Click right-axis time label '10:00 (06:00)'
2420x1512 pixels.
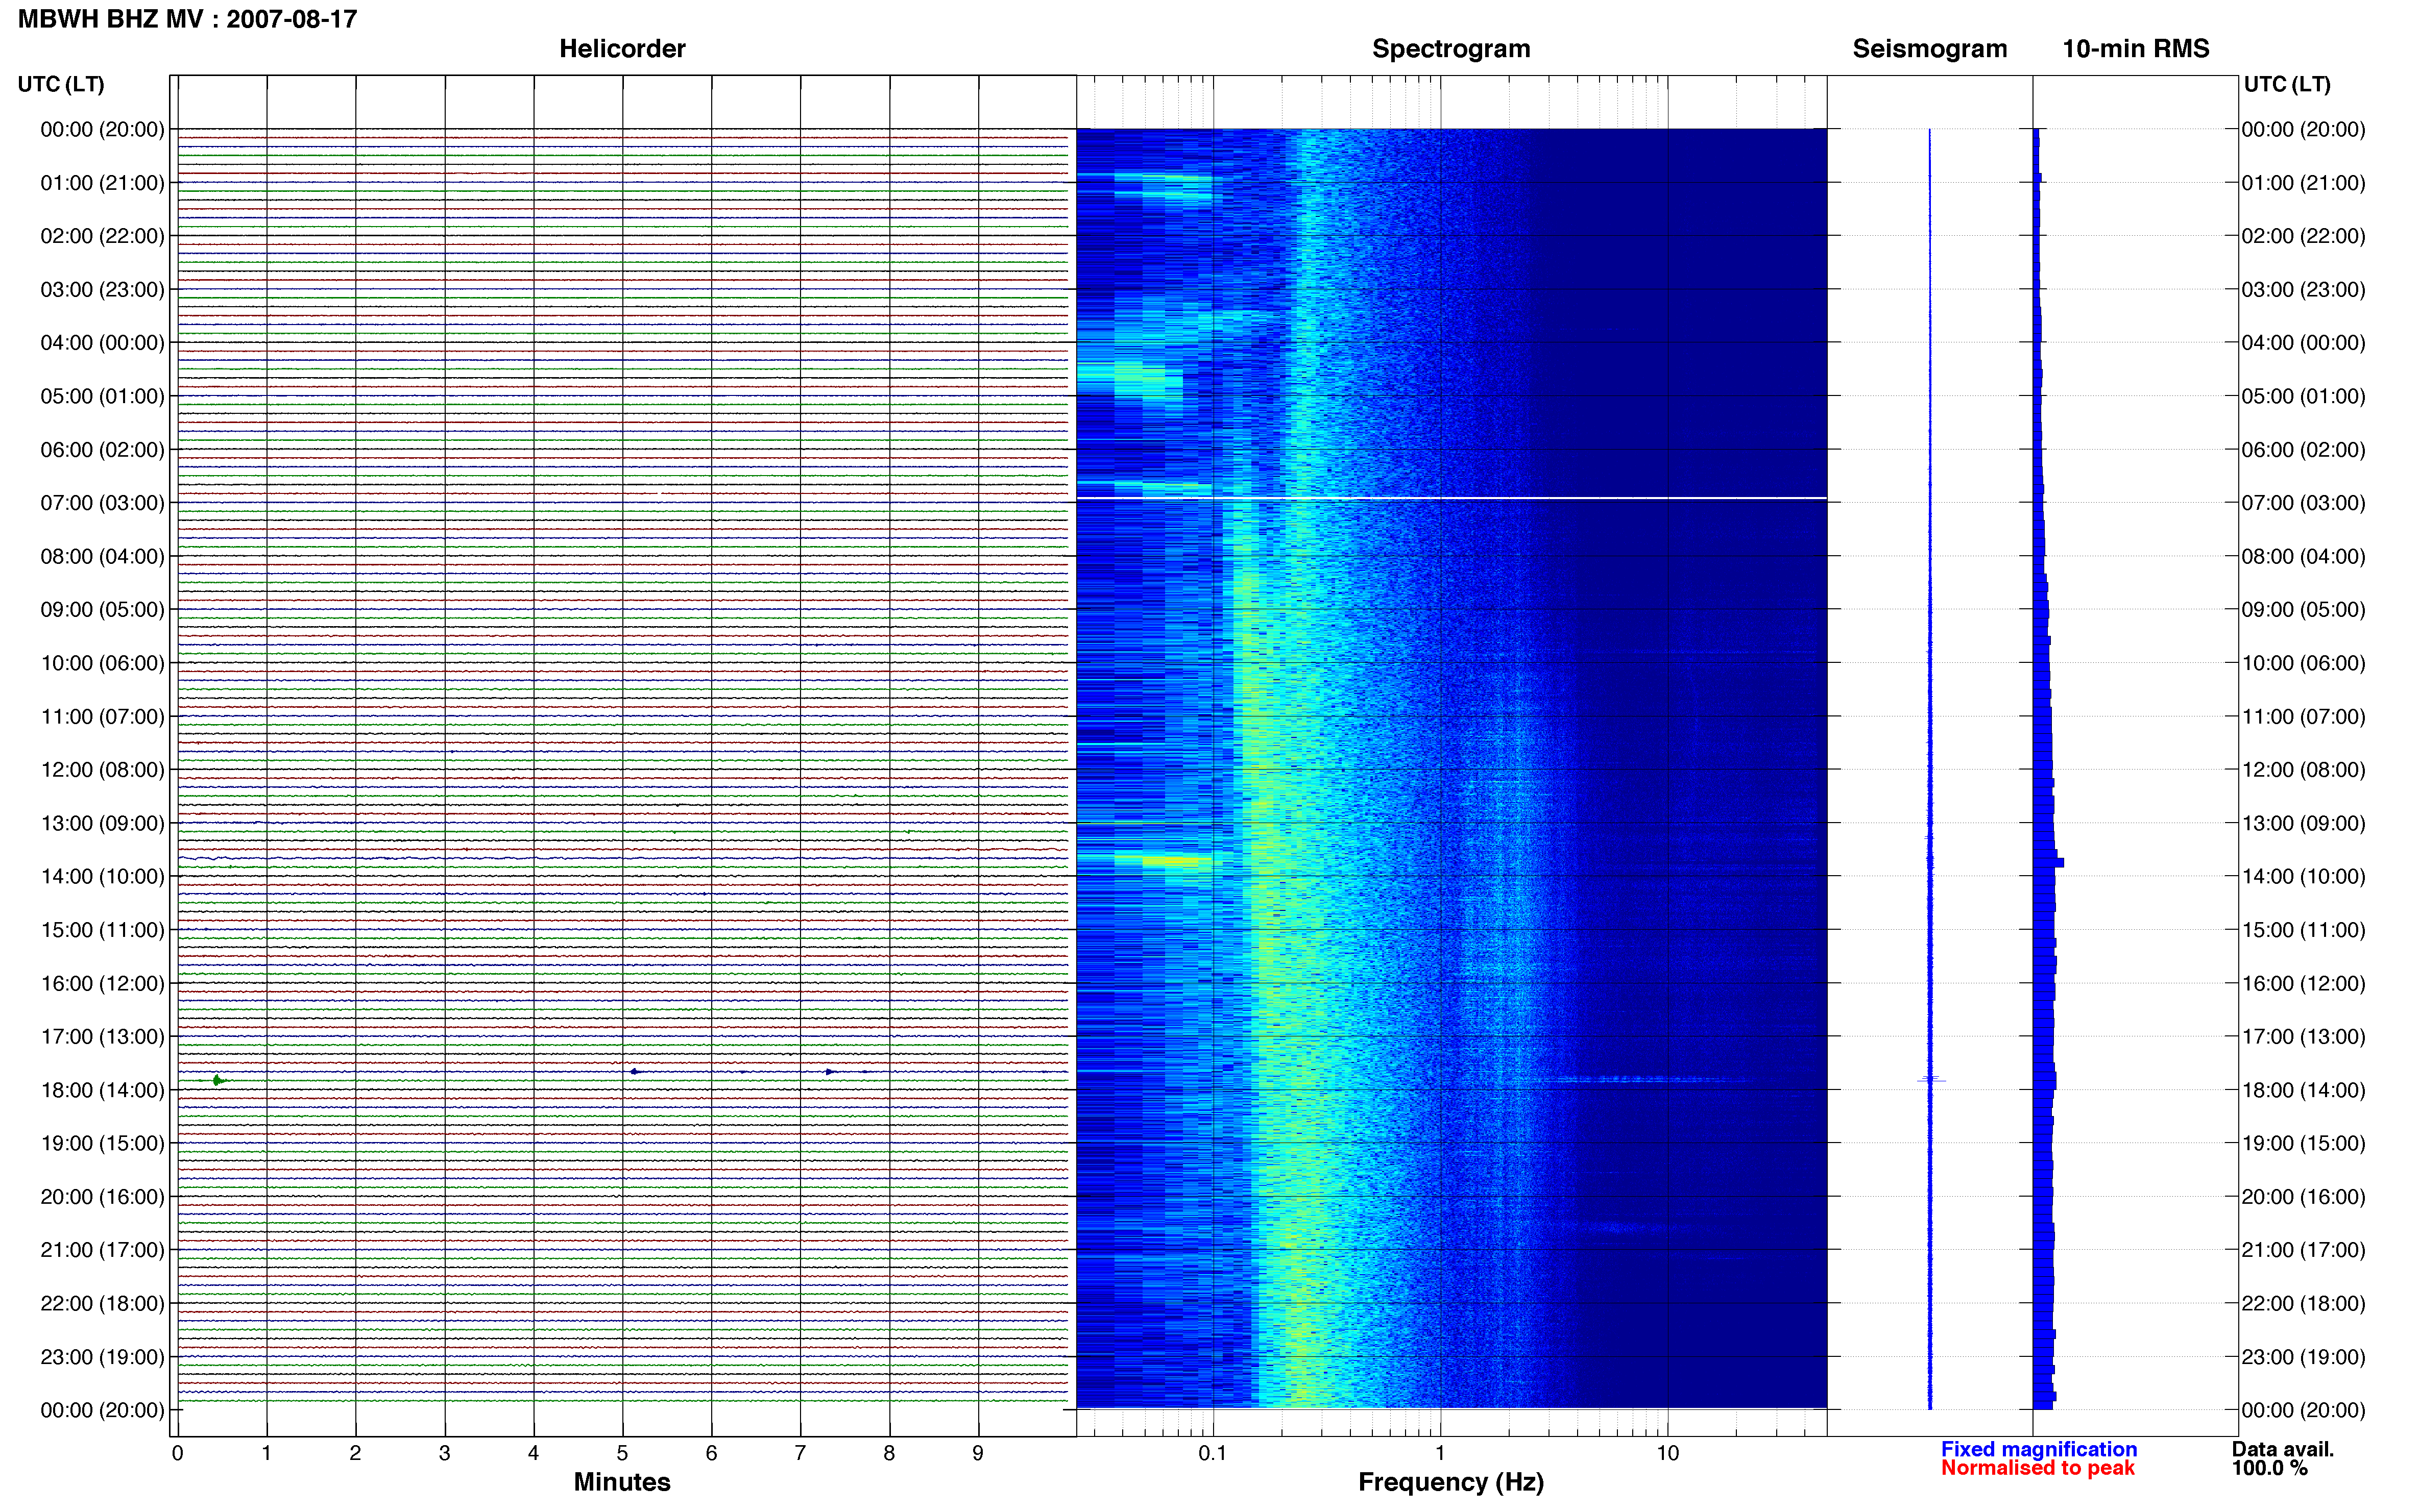(2303, 664)
